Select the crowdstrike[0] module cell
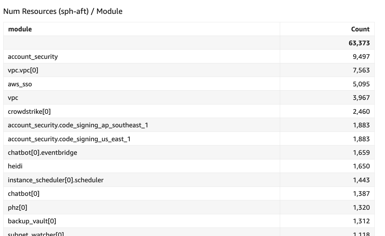Image resolution: width=385 pixels, height=236 pixels. [29, 112]
